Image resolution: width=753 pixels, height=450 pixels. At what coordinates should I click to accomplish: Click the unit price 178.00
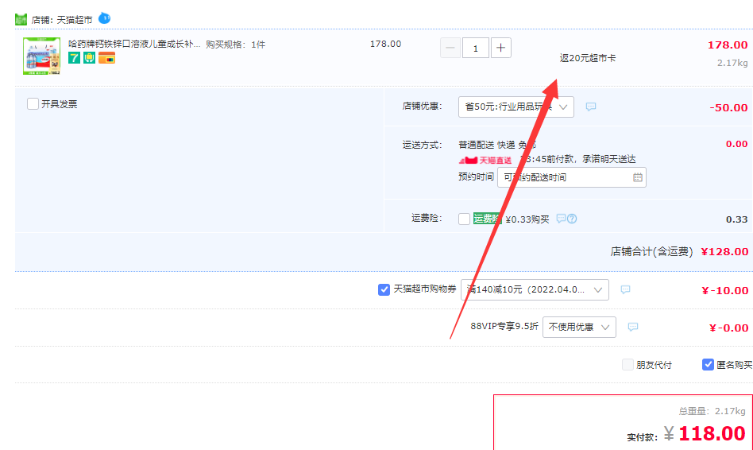[385, 44]
